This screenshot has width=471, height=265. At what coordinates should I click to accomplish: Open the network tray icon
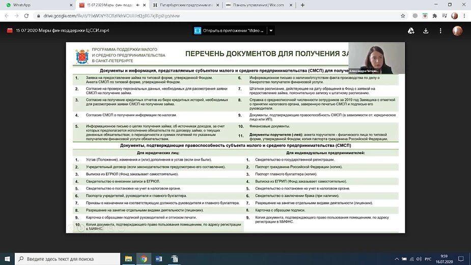coord(411,259)
